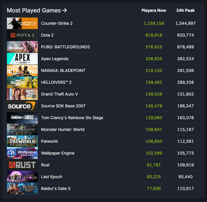Select the 1,344,997 peak value

[x=185, y=23]
